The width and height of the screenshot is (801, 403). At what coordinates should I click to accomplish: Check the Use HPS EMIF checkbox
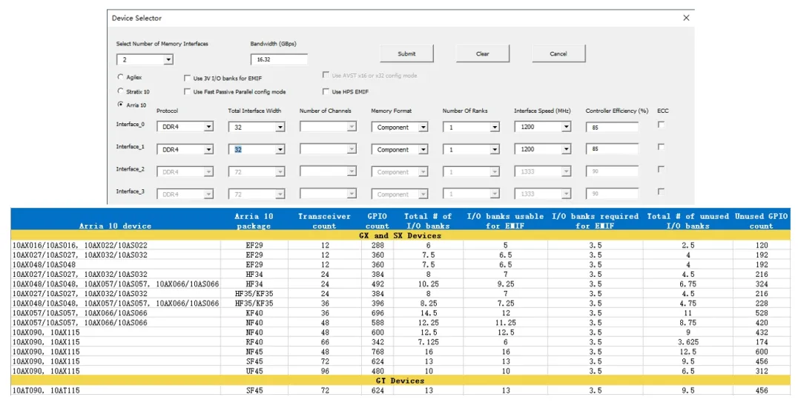[326, 92]
